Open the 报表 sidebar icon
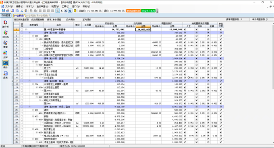The width and height of the screenshot is (274, 148). point(5,75)
